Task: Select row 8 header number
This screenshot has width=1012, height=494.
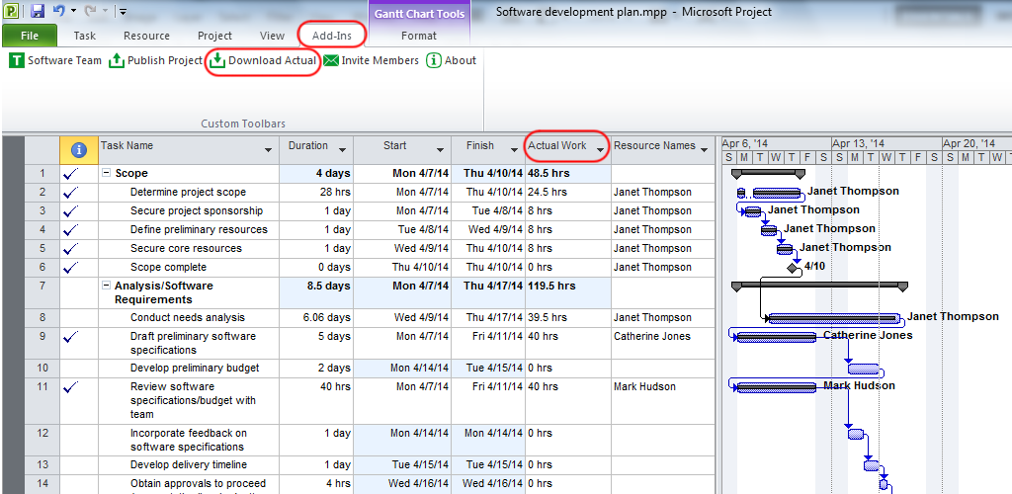Action: coord(42,317)
